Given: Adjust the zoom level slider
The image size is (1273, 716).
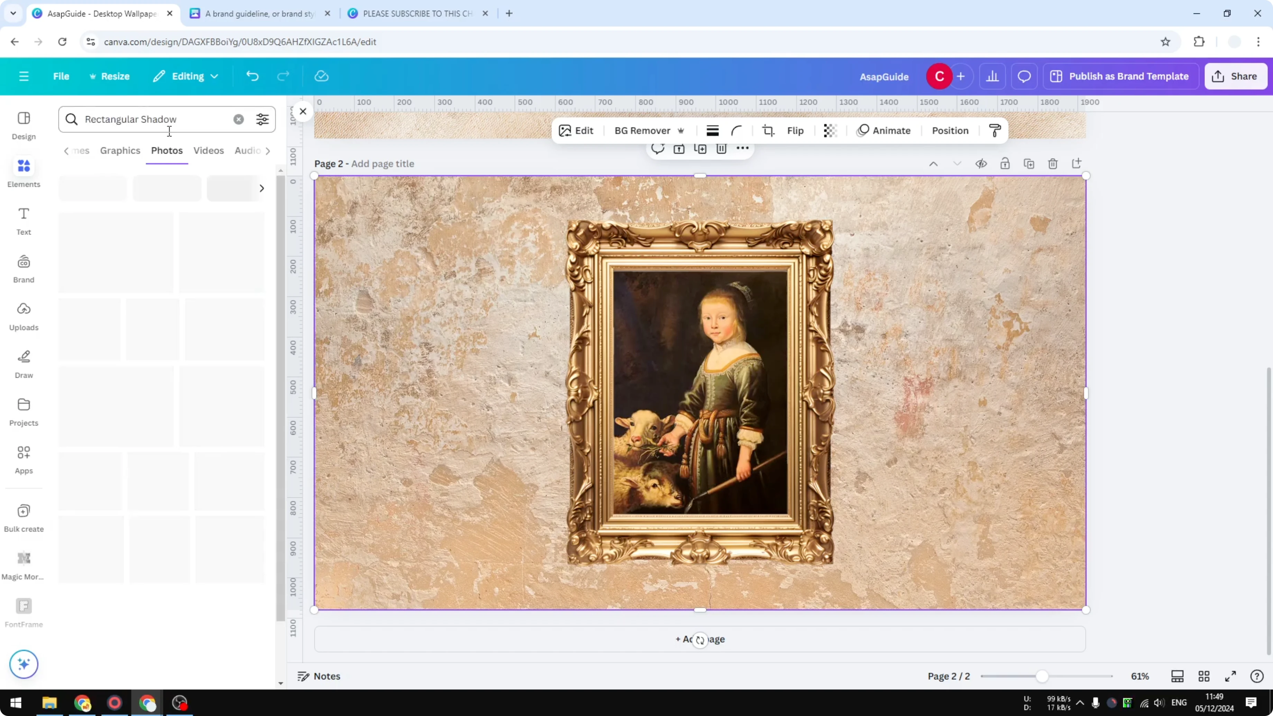Looking at the screenshot, I should 1042,676.
